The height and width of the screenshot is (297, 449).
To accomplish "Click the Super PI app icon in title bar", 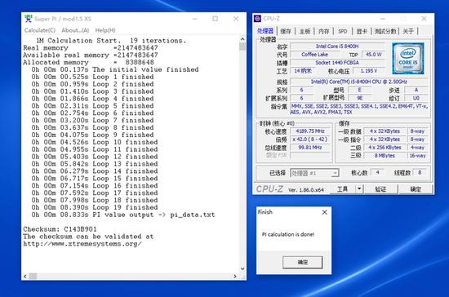I will click(29, 19).
